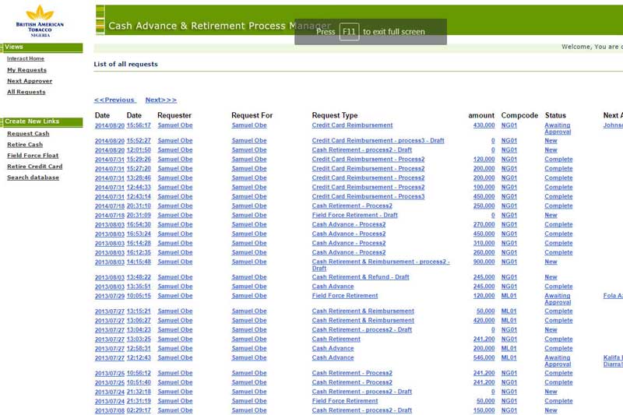
Task: Go to the Previous page of requests
Action: pyautogui.click(x=114, y=100)
